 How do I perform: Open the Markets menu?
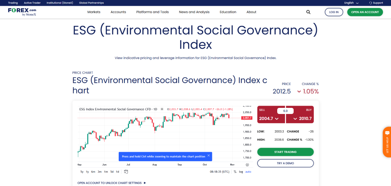tap(94, 12)
